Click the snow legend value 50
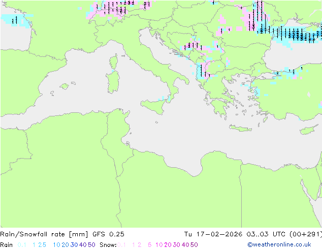This screenshot has width=322, height=249. click(194, 245)
